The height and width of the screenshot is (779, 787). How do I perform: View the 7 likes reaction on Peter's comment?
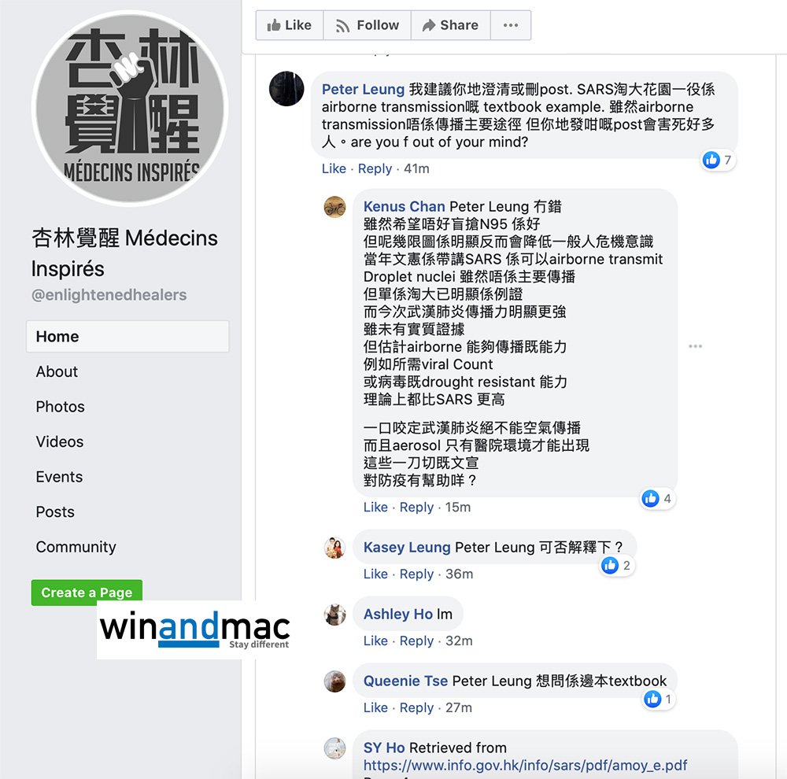[x=719, y=160]
